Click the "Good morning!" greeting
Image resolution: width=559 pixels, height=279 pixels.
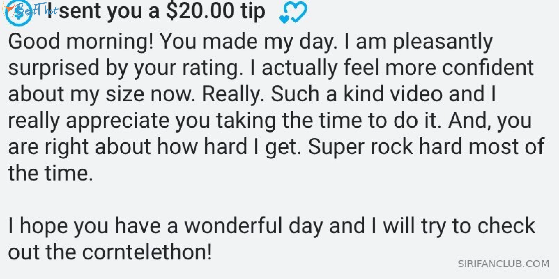80,41
